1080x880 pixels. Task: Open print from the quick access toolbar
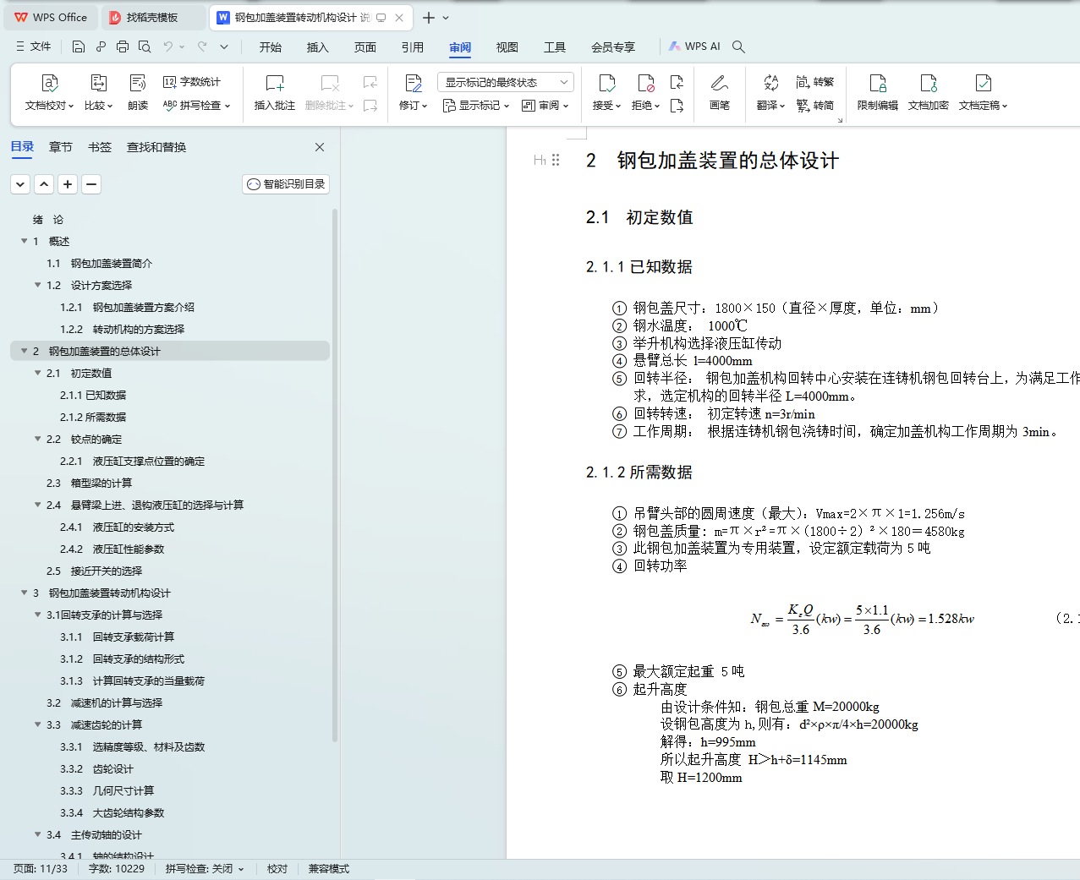click(x=123, y=46)
